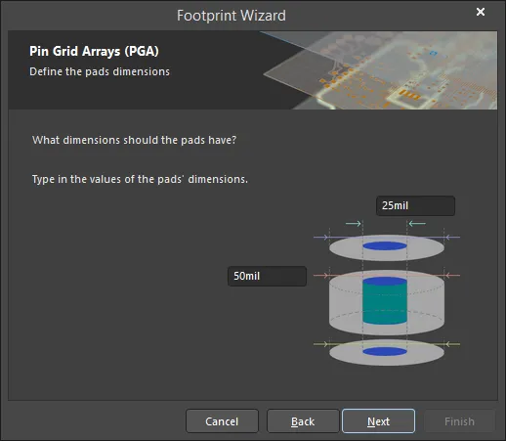Screen dimensions: 506x441
Task: Edit the 50mil pad diameter field
Action: (267, 276)
